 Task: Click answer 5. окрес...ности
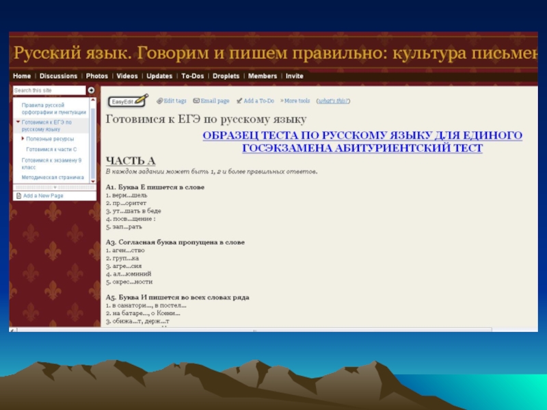point(129,282)
